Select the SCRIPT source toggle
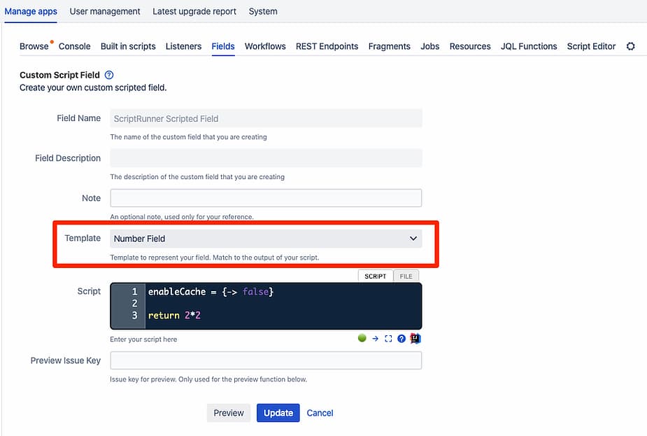The height and width of the screenshot is (436, 647). pyautogui.click(x=375, y=276)
